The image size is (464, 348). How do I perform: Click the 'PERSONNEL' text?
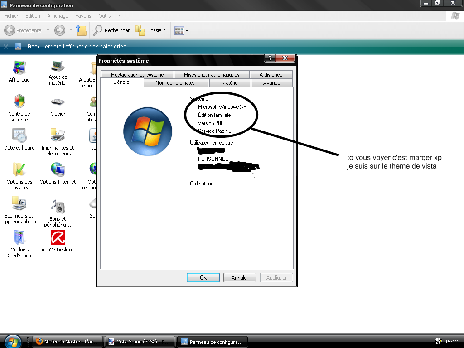[x=213, y=159]
